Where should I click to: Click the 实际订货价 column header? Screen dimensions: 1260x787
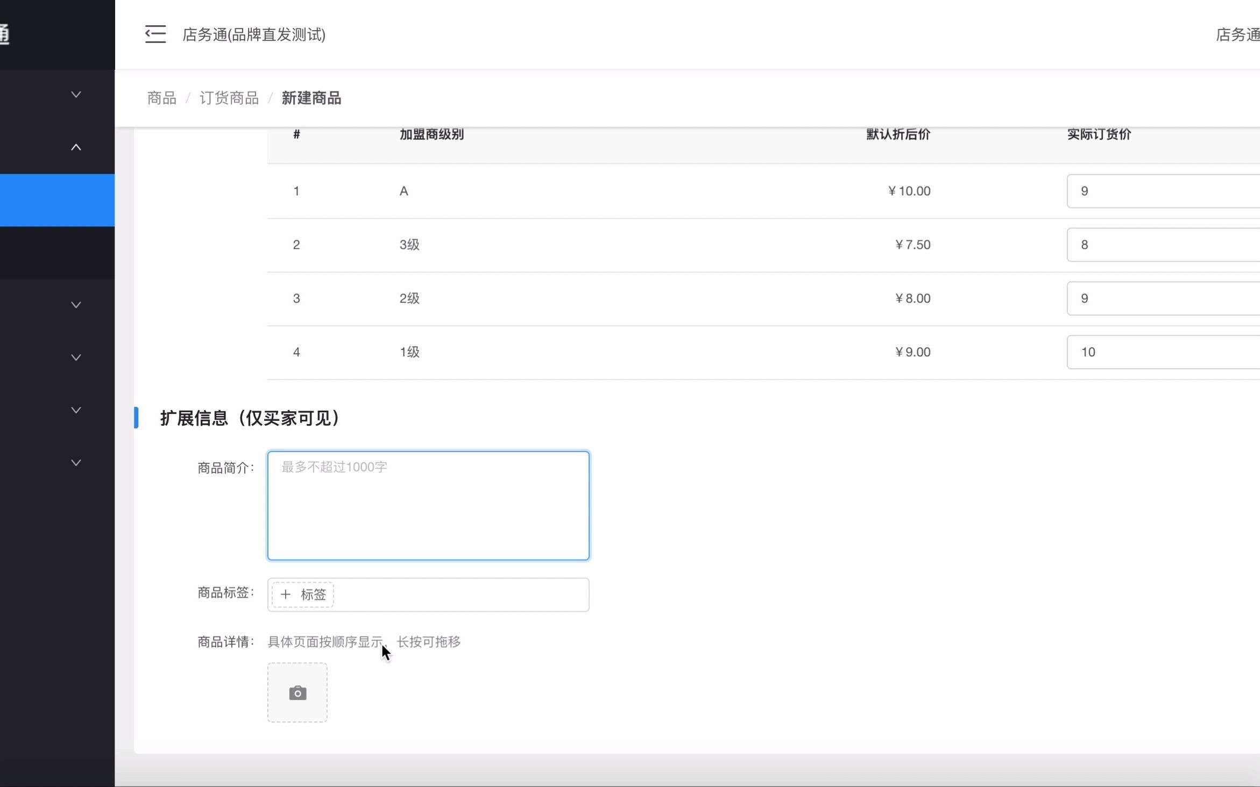click(x=1099, y=134)
